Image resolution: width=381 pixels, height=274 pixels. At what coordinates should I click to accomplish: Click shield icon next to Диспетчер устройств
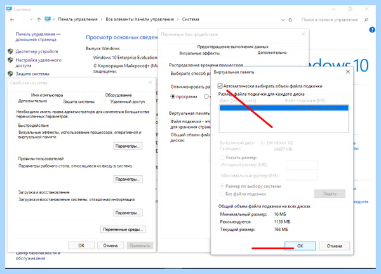[10, 51]
